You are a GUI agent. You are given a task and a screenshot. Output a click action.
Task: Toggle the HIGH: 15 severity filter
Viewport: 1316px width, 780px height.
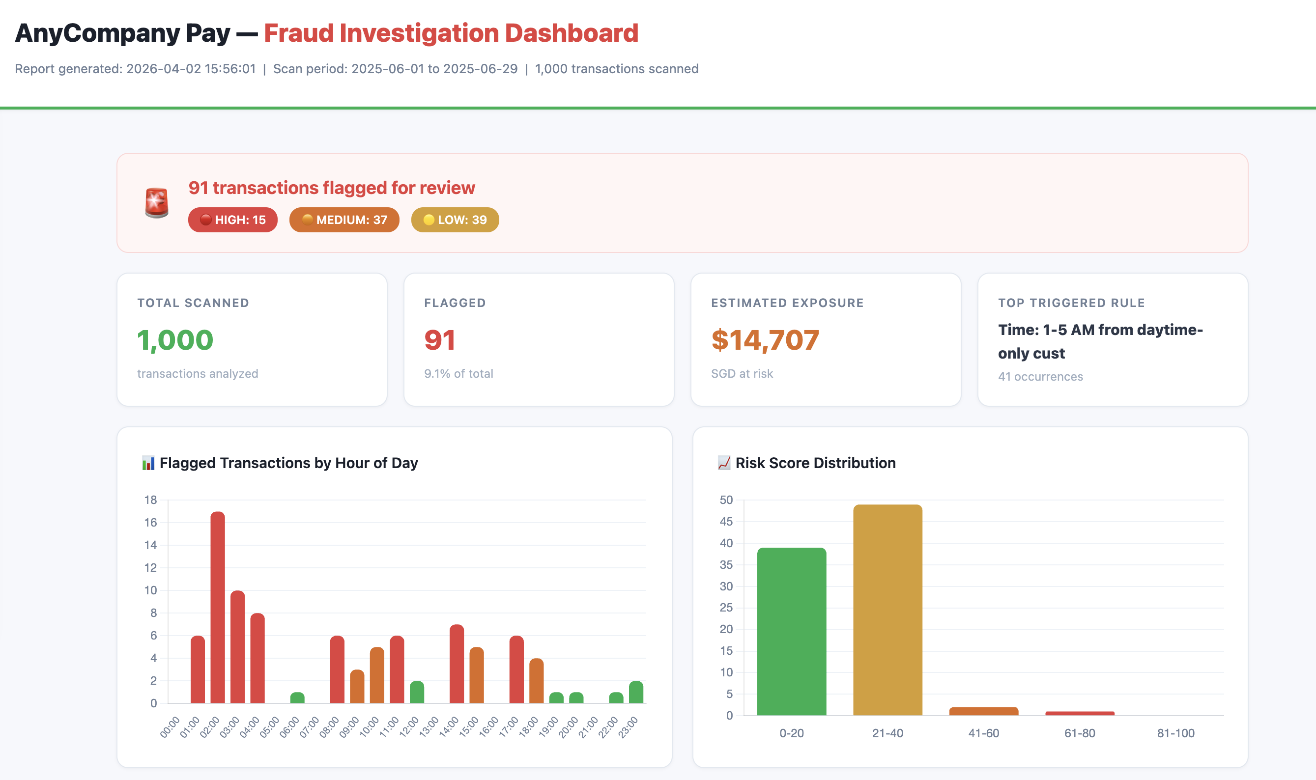coord(232,220)
